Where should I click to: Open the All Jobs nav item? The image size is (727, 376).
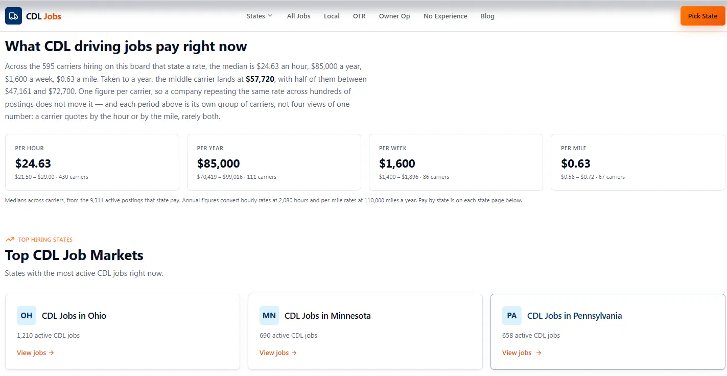pos(299,16)
